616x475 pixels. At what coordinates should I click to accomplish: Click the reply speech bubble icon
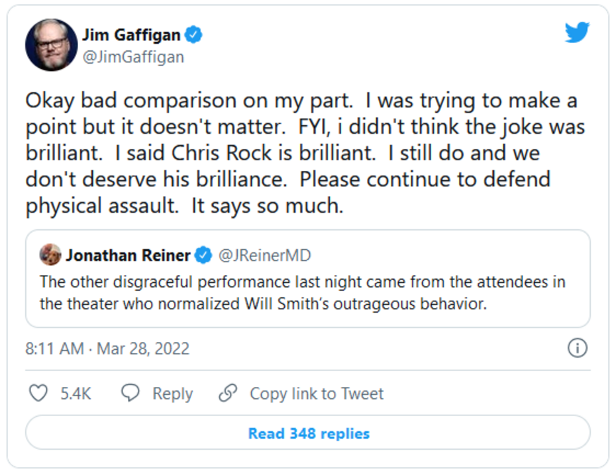pyautogui.click(x=130, y=394)
